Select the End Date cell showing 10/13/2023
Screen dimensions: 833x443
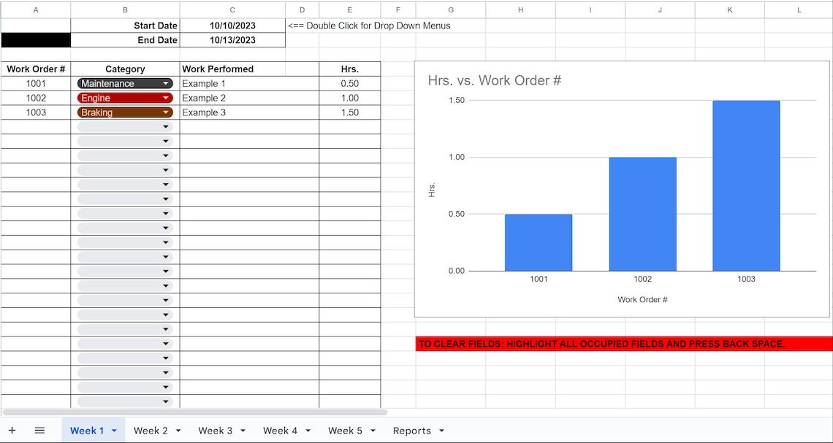[x=232, y=40]
